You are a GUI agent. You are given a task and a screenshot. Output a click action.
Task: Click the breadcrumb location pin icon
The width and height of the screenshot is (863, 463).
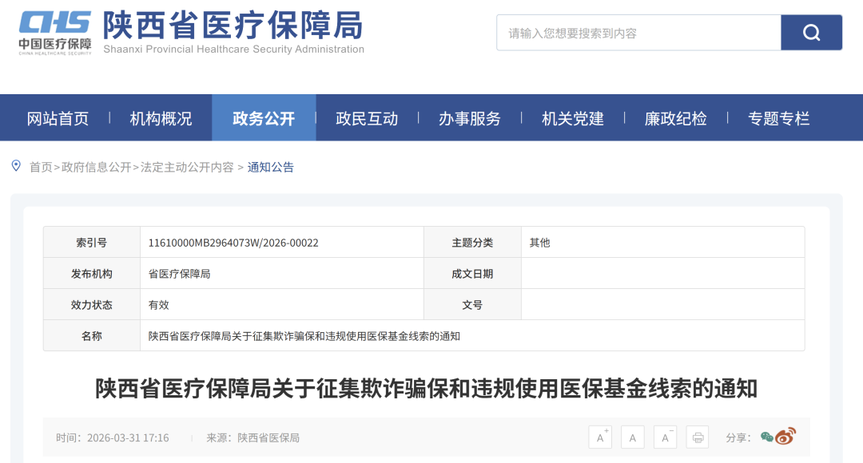pyautogui.click(x=16, y=166)
